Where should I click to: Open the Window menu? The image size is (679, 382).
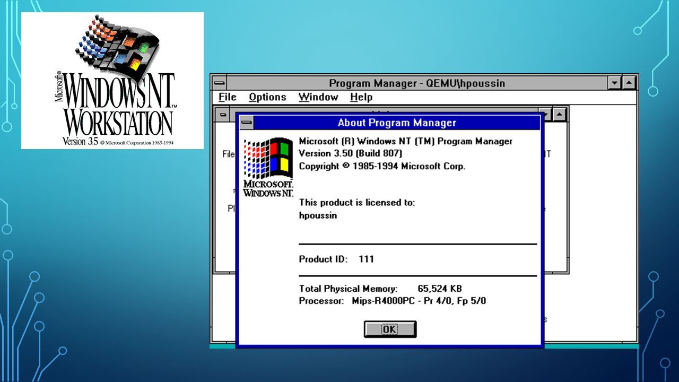tap(318, 97)
